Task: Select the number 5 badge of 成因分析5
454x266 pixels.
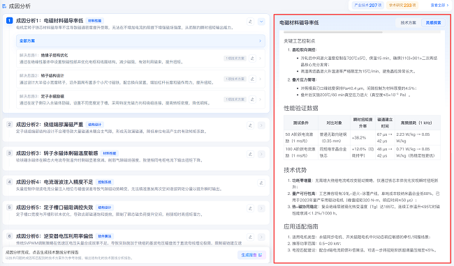Action: coord(10,208)
